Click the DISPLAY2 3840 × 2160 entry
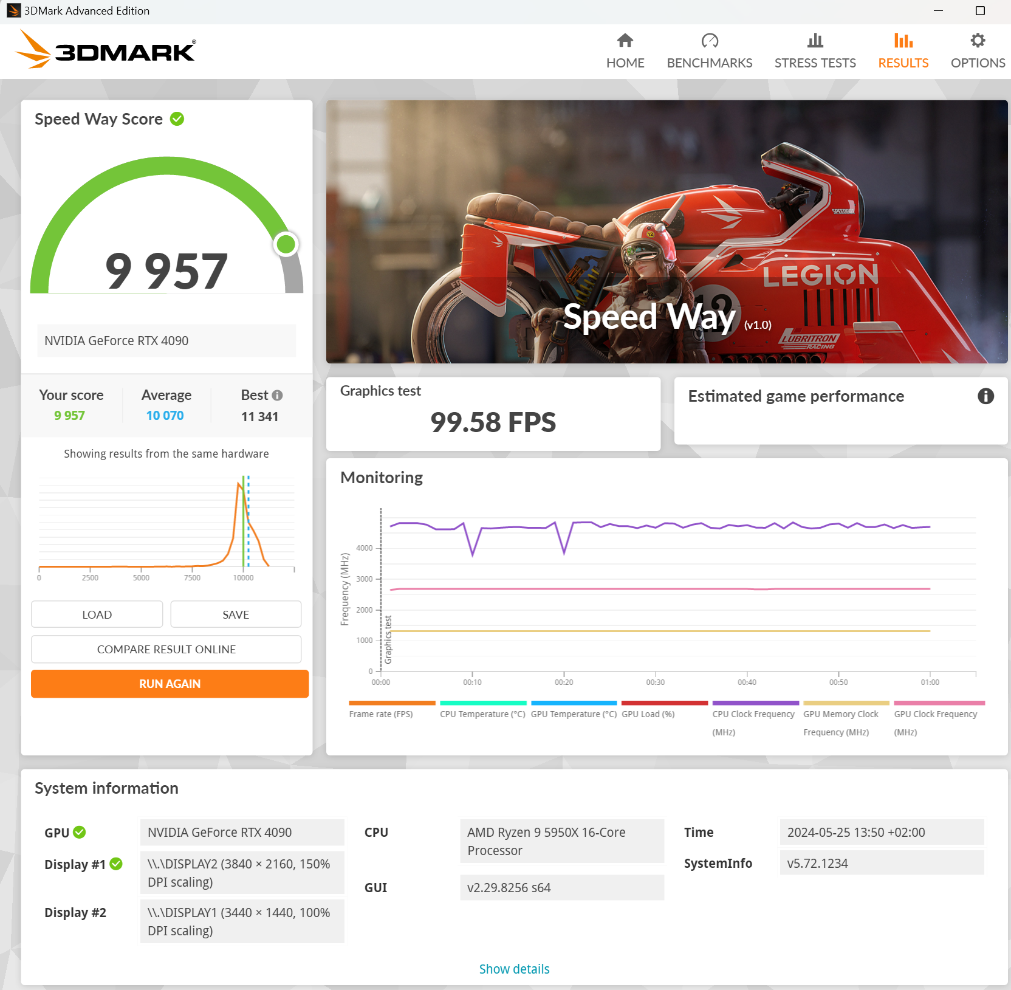The image size is (1011, 990). [x=242, y=873]
